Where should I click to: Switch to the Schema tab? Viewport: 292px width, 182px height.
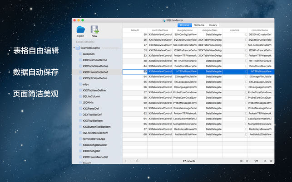(199, 25)
